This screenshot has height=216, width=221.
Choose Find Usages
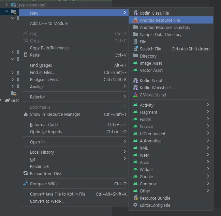(x=74, y=65)
